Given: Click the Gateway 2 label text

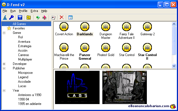Looking at the screenshot, I should click(x=148, y=34).
